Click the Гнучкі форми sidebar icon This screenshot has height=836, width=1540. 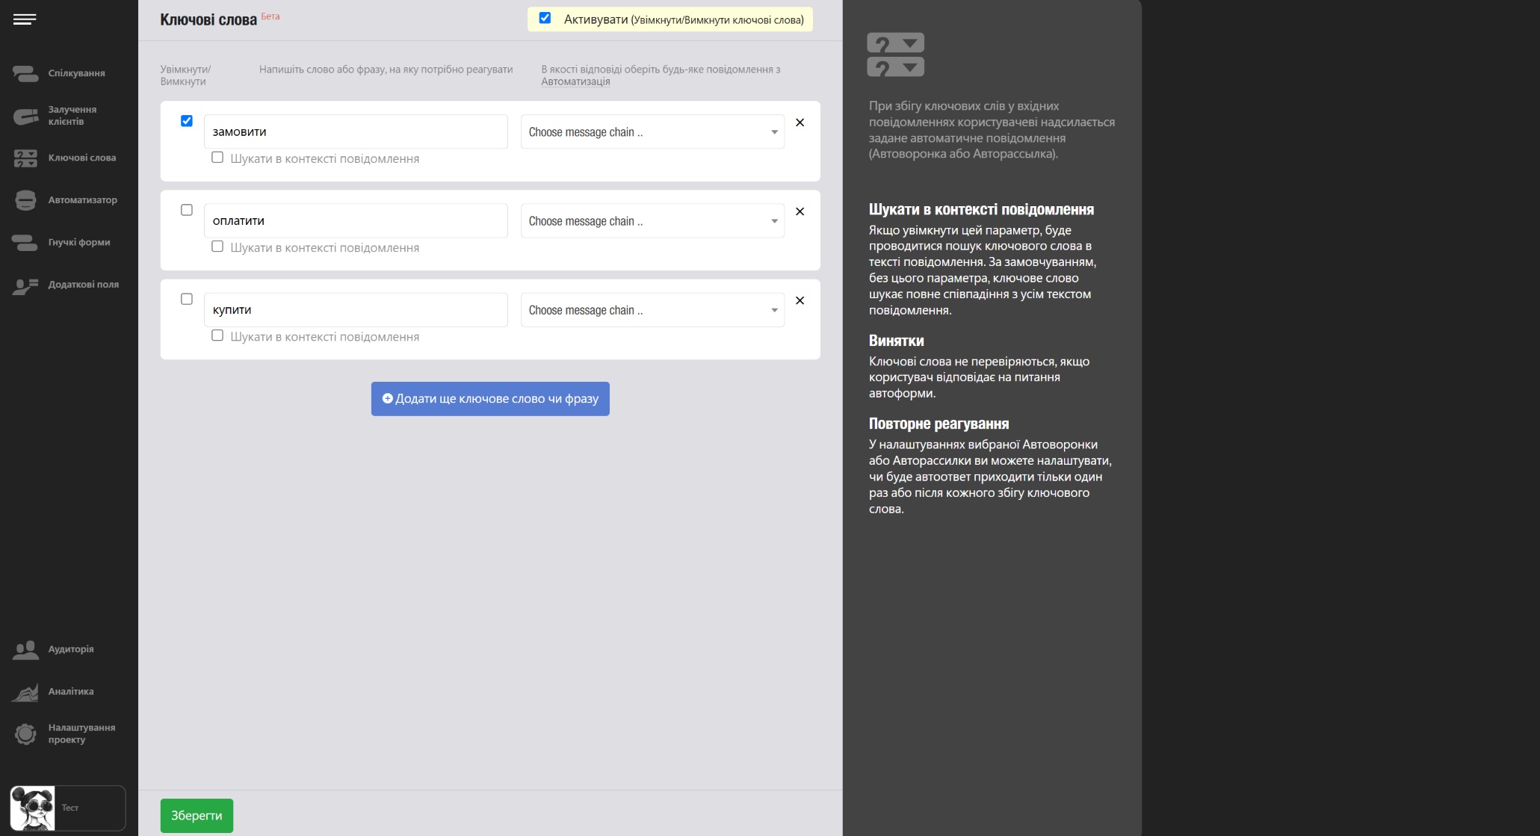click(x=25, y=242)
